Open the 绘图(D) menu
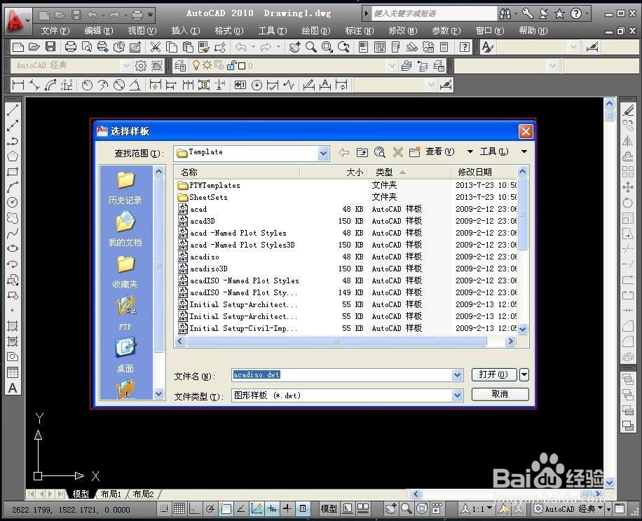Image resolution: width=642 pixels, height=521 pixels. click(x=315, y=31)
